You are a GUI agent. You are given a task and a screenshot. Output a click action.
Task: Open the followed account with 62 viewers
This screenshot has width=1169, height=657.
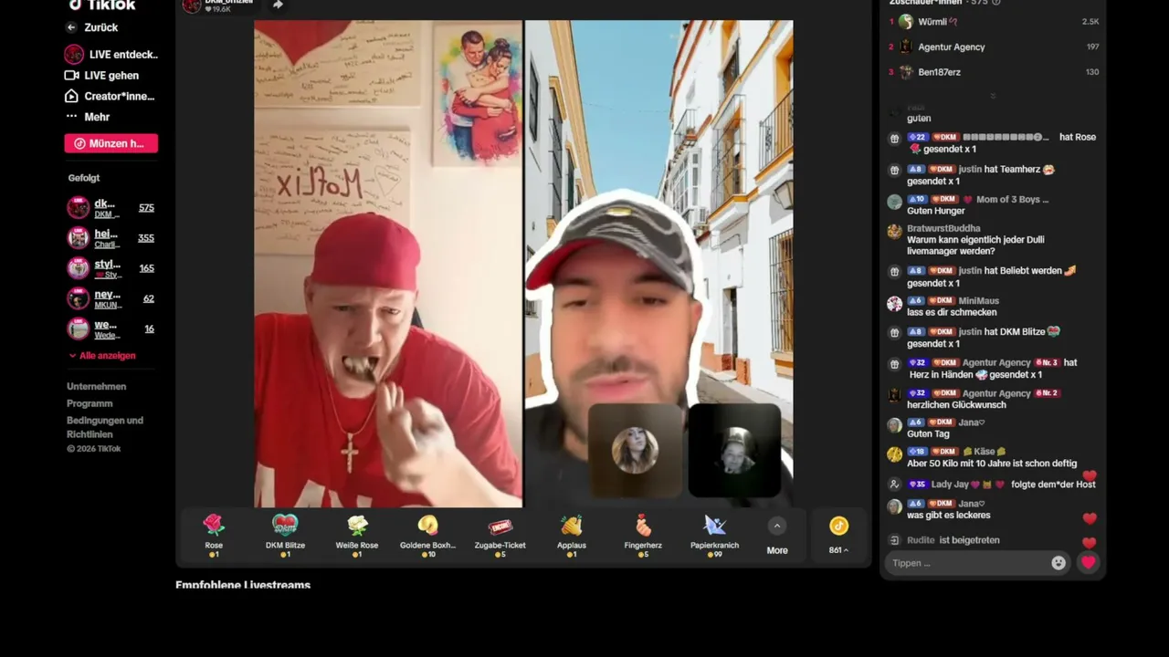coord(111,298)
